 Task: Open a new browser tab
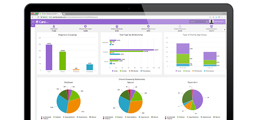[64, 14]
